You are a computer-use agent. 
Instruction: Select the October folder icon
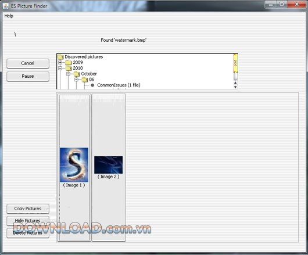coord(77,74)
